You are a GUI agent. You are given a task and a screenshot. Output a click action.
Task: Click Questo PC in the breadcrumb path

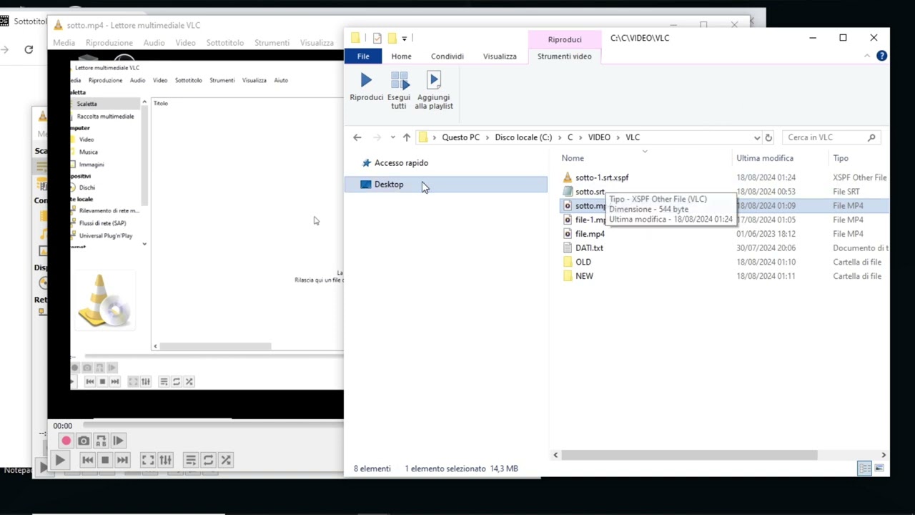pos(460,137)
